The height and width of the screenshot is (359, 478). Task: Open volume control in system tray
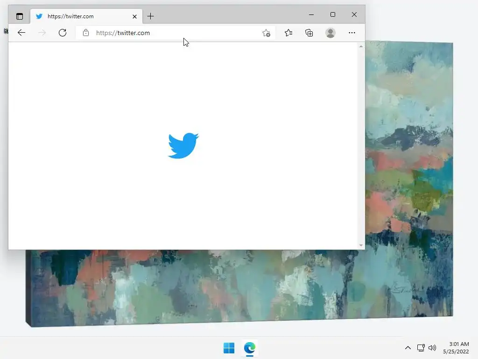pyautogui.click(x=432, y=348)
